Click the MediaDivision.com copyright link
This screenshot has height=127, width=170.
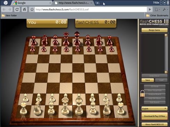154,24
